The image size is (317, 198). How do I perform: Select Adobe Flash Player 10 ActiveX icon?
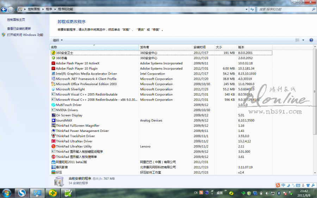(x=53, y=63)
